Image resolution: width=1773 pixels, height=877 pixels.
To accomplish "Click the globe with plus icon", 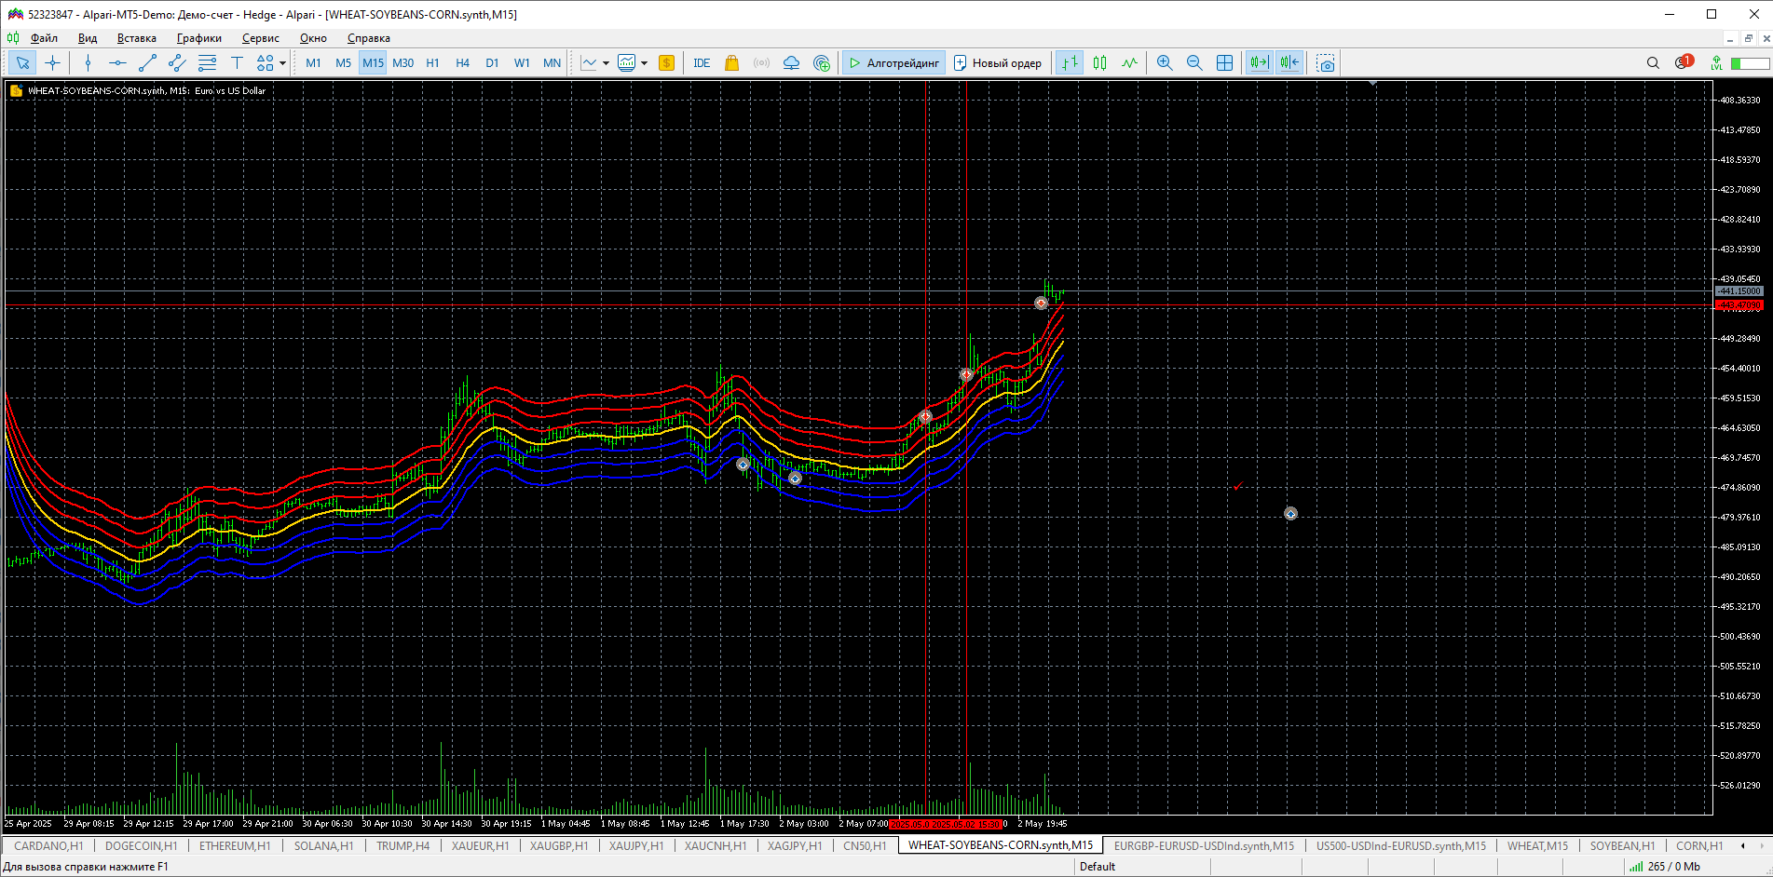I will click(822, 63).
